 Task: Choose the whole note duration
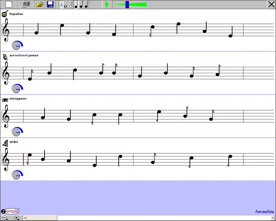(66, 6)
